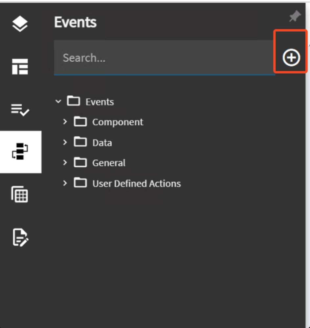Select the page layout icon in sidebar
This screenshot has height=328, width=310.
20,67
